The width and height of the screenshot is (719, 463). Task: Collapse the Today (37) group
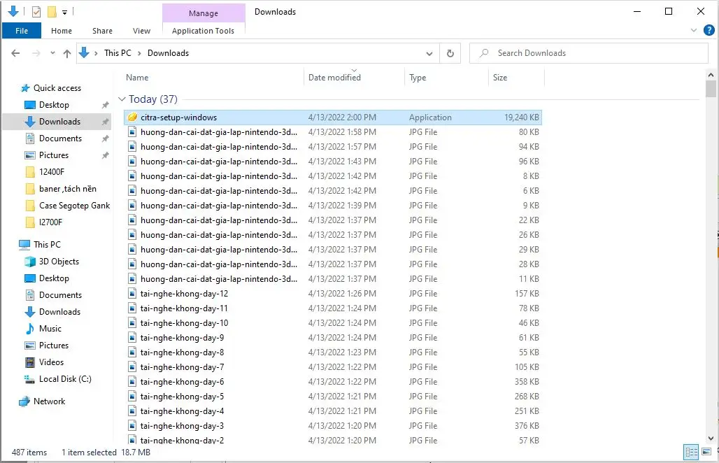(x=122, y=99)
